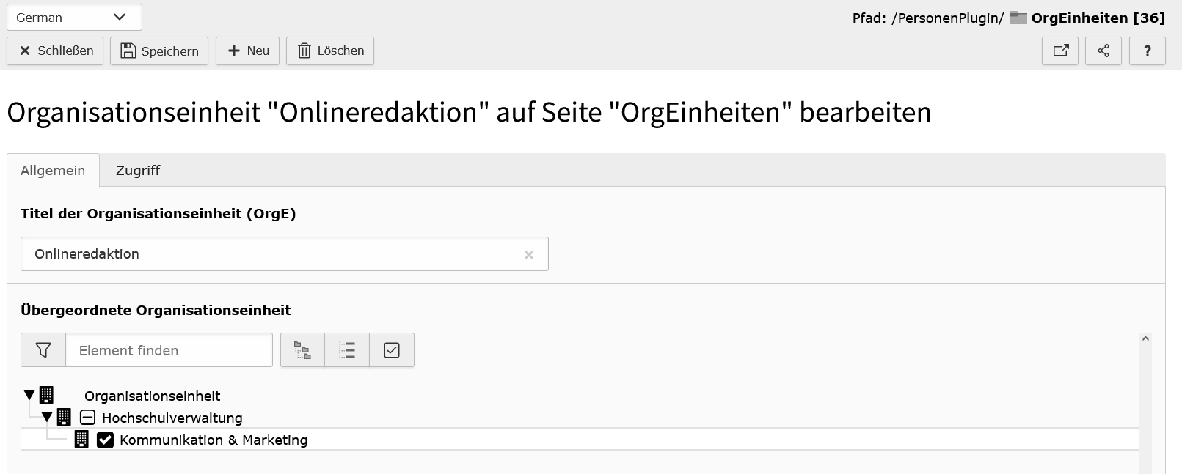This screenshot has width=1182, height=474.
Task: Click the Löschen button
Action: tap(330, 51)
